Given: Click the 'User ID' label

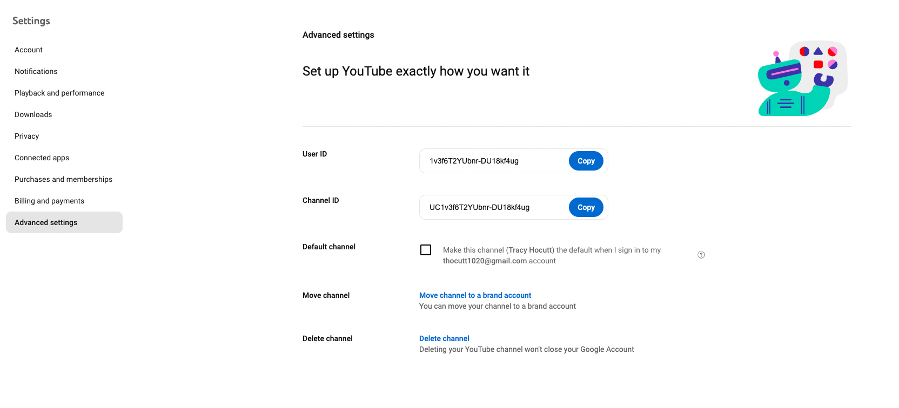Looking at the screenshot, I should click(x=315, y=154).
